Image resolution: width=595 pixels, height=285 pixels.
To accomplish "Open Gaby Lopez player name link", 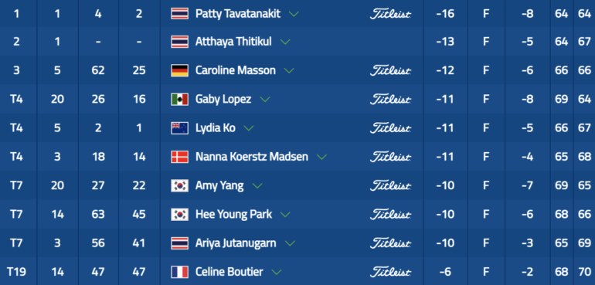I will click(x=223, y=100).
